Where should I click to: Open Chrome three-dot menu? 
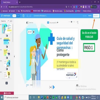pyautogui.click(x=98, y=7)
